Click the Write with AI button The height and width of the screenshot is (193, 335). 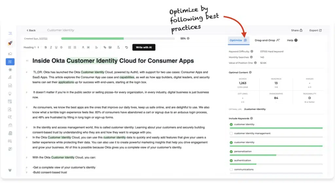(x=144, y=47)
